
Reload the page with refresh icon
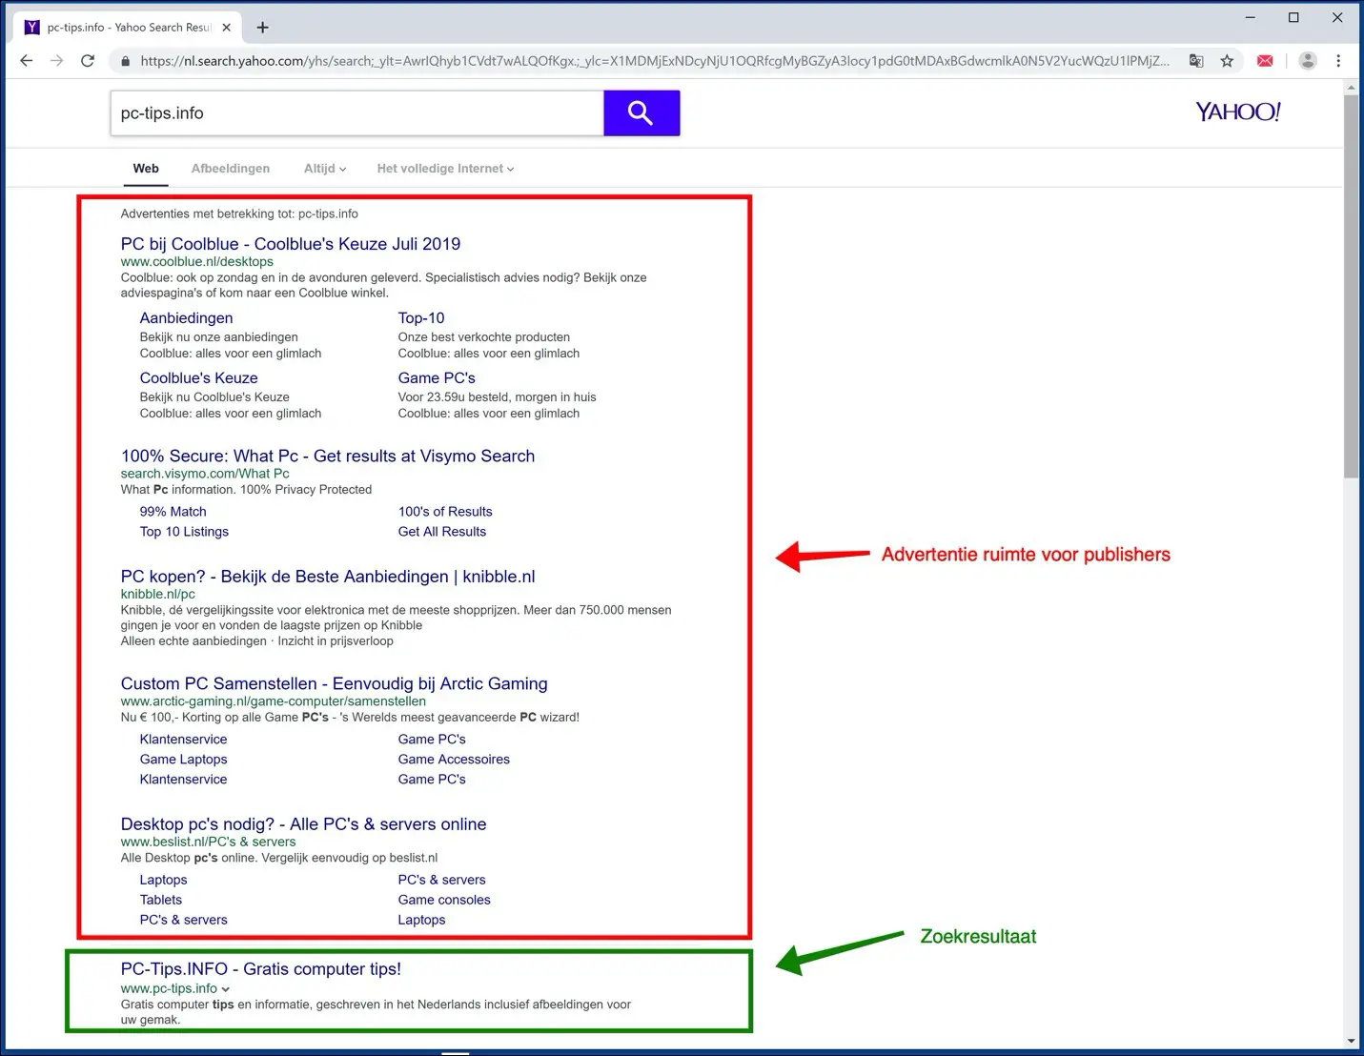(x=88, y=61)
